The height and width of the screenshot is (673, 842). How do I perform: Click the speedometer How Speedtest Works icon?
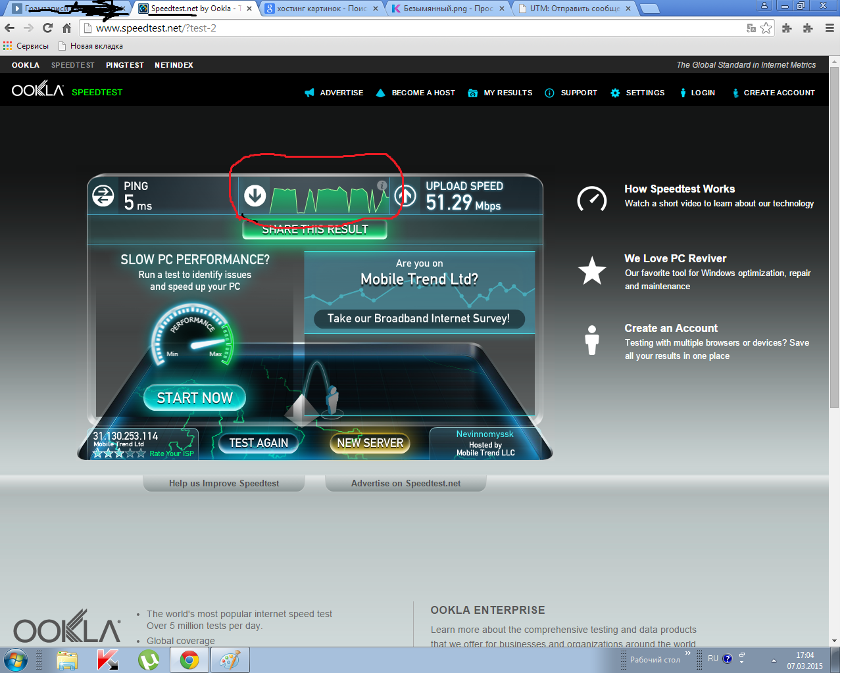(591, 198)
